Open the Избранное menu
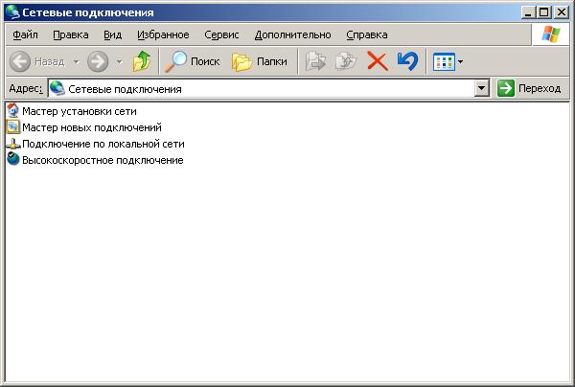Image resolution: width=575 pixels, height=387 pixels. click(x=163, y=34)
